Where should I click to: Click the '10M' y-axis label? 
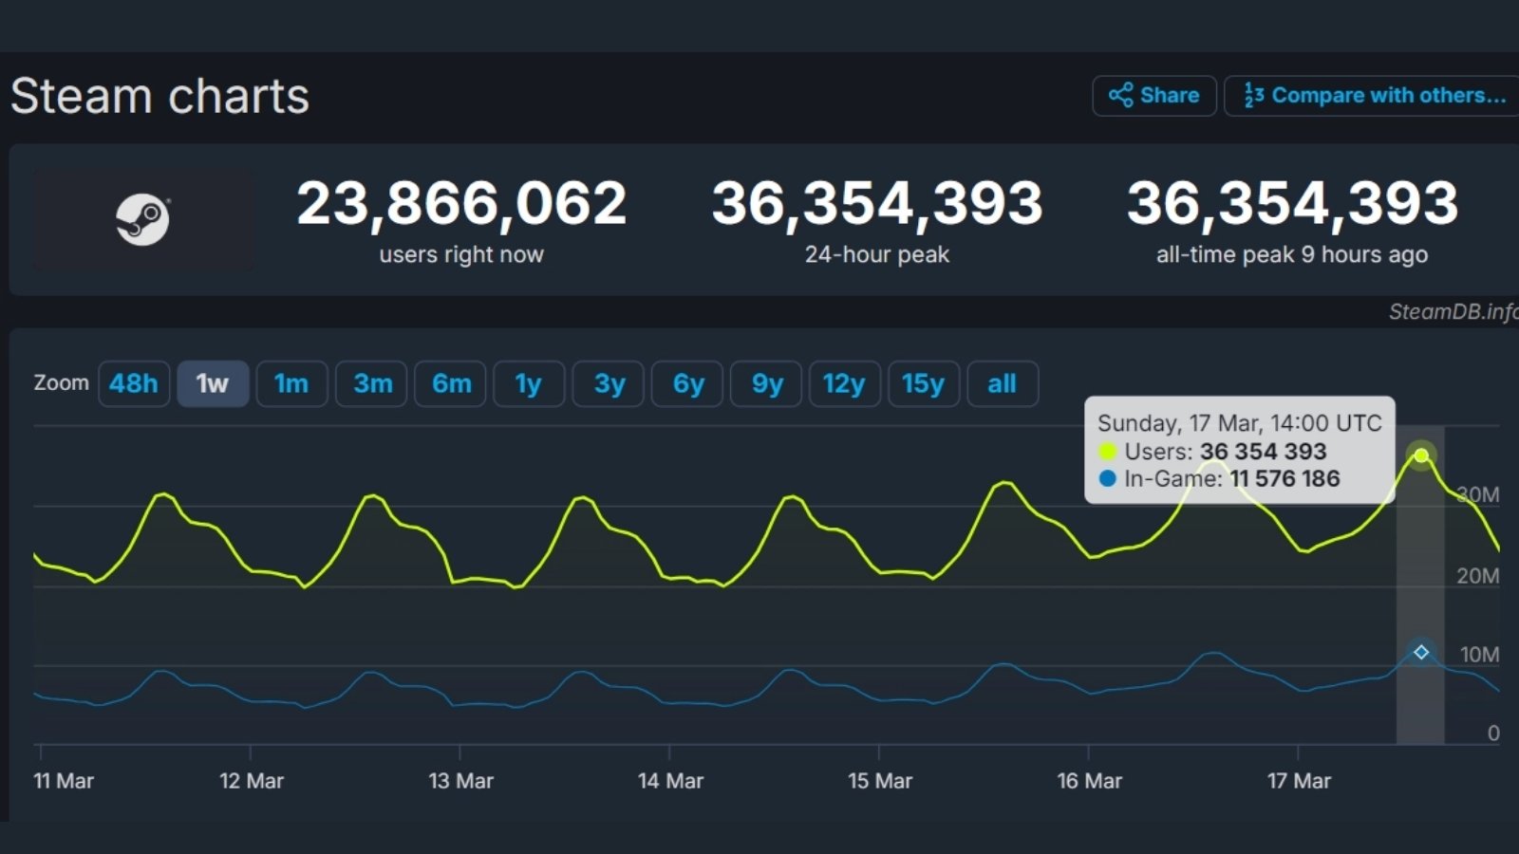(1480, 655)
